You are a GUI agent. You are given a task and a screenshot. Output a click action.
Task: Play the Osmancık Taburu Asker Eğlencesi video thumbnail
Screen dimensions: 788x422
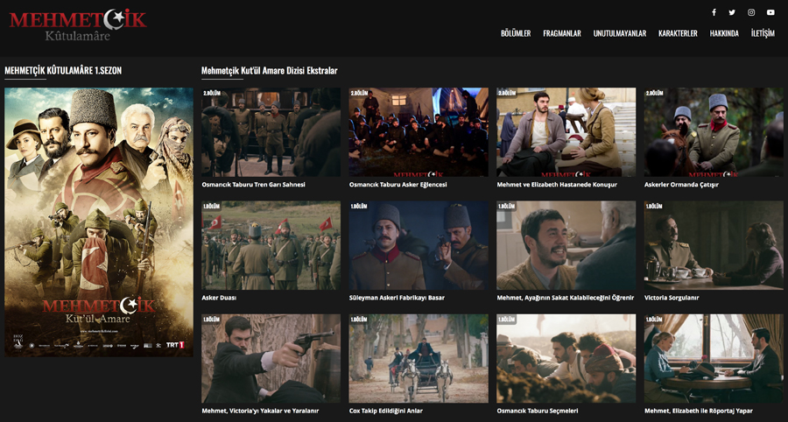[419, 132]
